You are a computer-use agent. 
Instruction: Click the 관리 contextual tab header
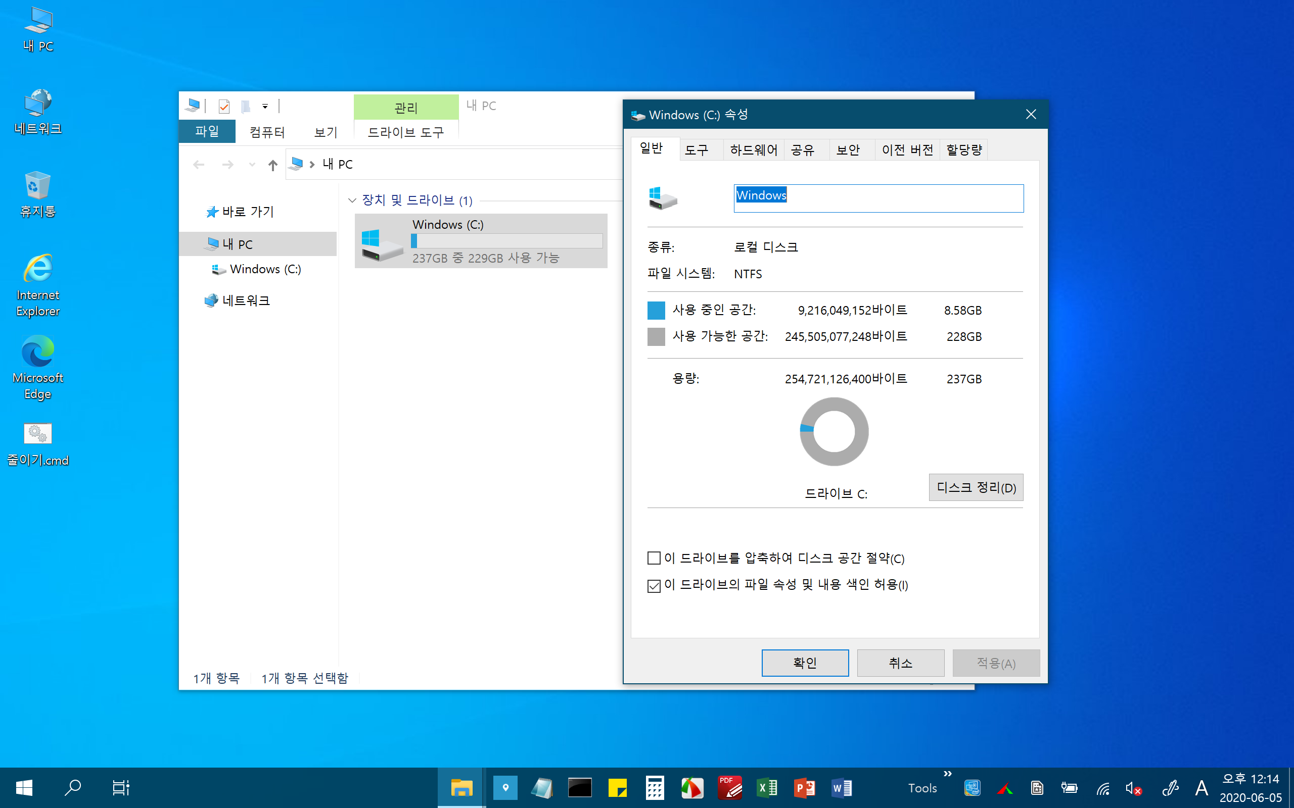tap(406, 108)
